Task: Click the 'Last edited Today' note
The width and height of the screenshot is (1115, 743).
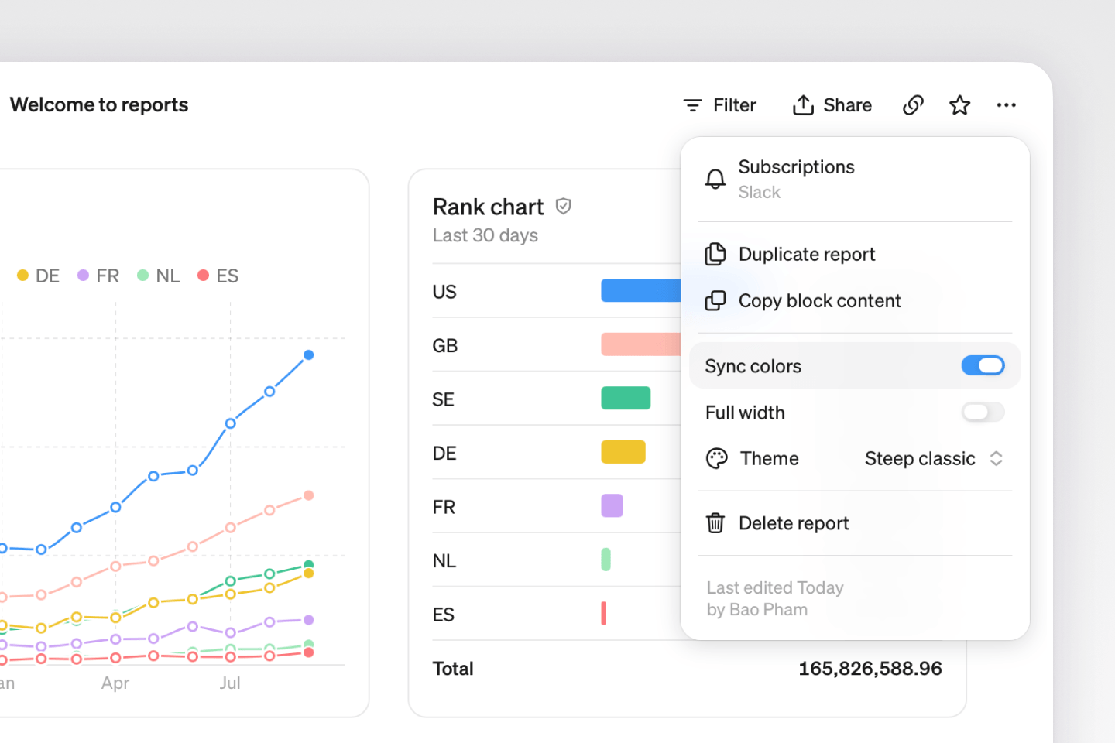Action: click(775, 588)
